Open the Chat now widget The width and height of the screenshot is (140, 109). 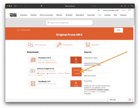point(120,100)
